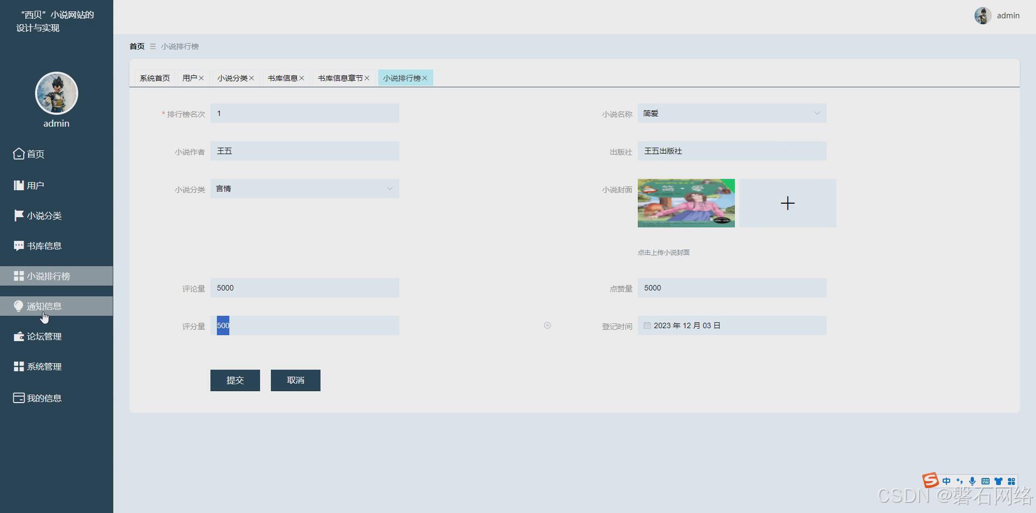Click the flag icon beside 小说分类
The width and height of the screenshot is (1036, 513).
tap(19, 216)
